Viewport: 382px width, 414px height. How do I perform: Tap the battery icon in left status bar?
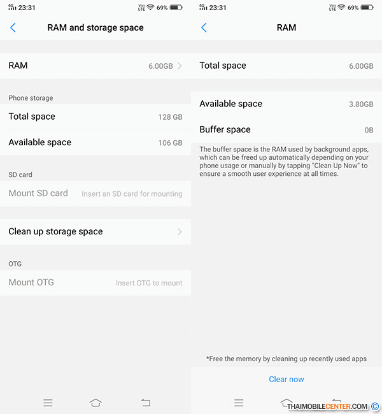[176, 8]
